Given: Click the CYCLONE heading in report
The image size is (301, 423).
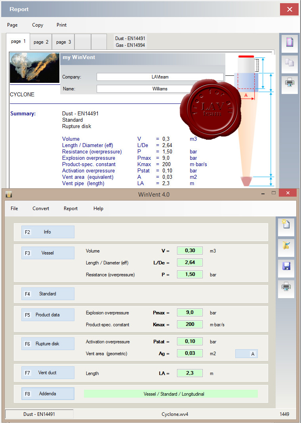Looking at the screenshot, I should coord(22,94).
